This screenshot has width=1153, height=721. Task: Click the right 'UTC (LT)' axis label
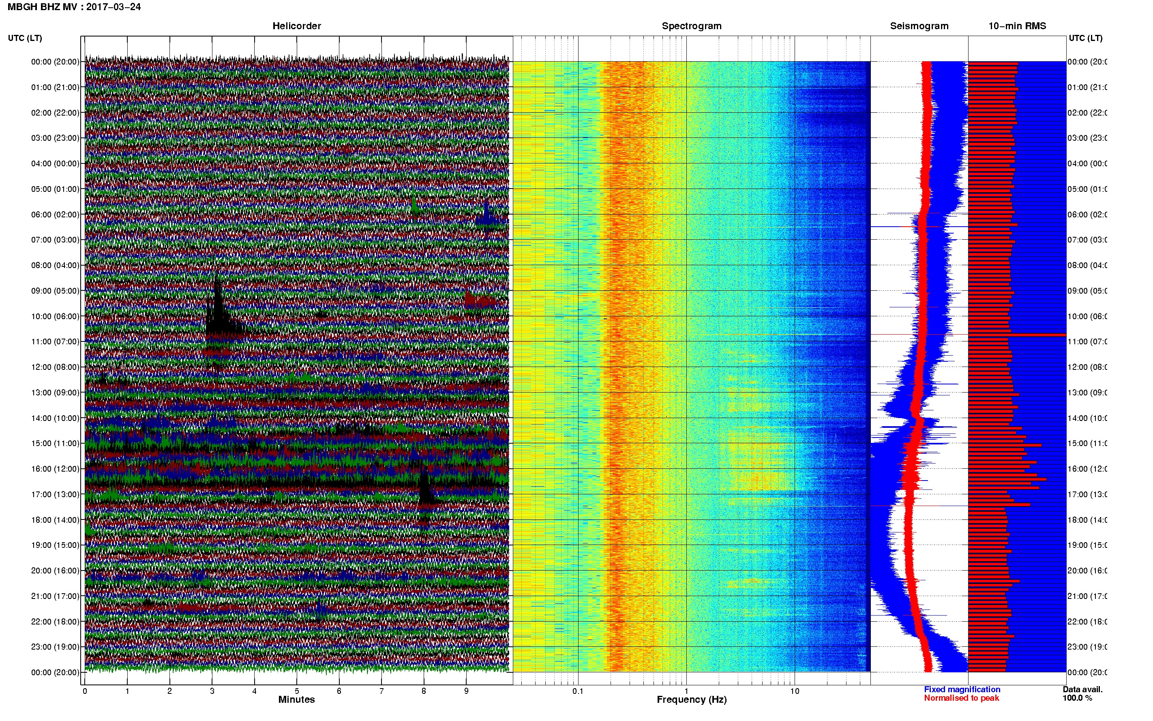pyautogui.click(x=1085, y=38)
